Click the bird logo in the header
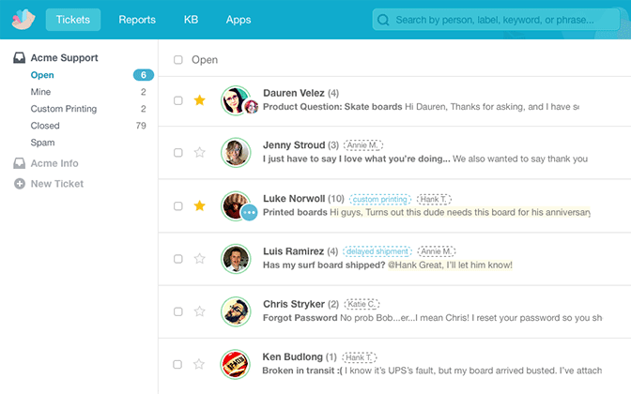This screenshot has height=394, width=631. pyautogui.click(x=23, y=20)
